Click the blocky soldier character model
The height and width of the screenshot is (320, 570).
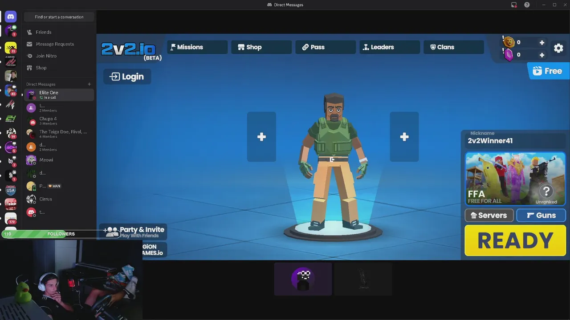[x=334, y=162]
